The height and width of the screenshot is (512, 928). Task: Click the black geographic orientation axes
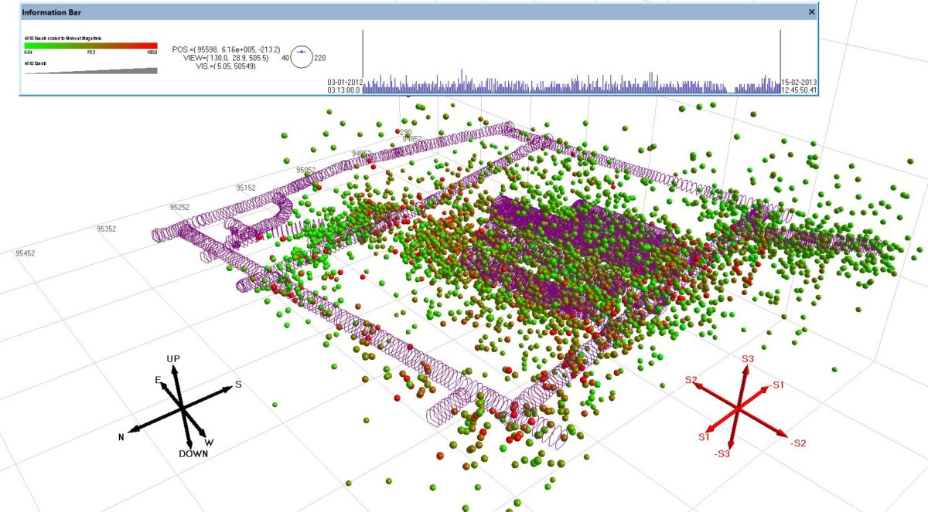(182, 407)
